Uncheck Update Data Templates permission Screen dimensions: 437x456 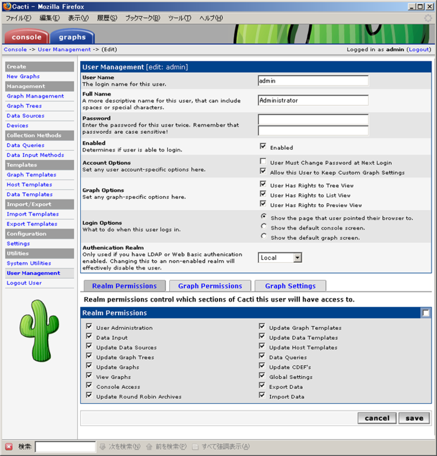coord(262,336)
